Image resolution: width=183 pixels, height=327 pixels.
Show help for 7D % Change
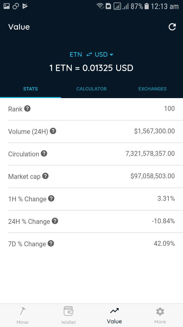click(51, 243)
